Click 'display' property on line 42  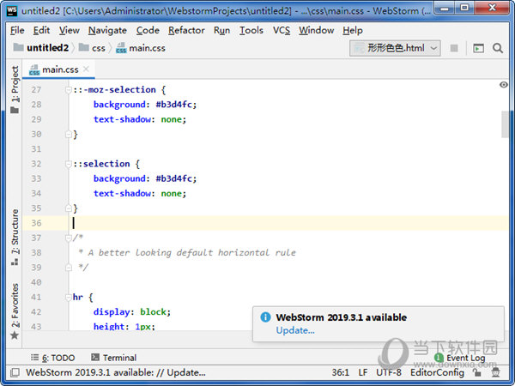(112, 312)
